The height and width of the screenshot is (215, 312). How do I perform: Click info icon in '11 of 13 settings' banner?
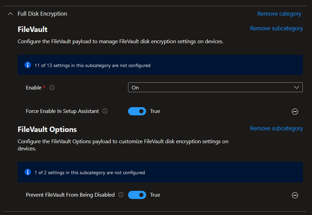[x=28, y=65]
